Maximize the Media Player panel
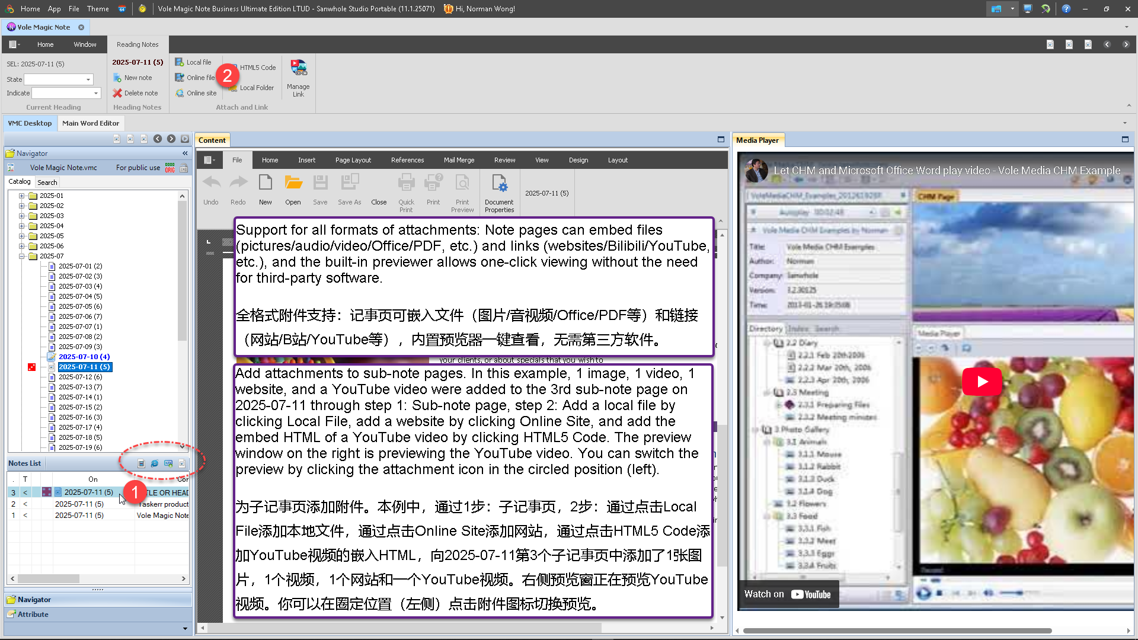 pos(1125,139)
